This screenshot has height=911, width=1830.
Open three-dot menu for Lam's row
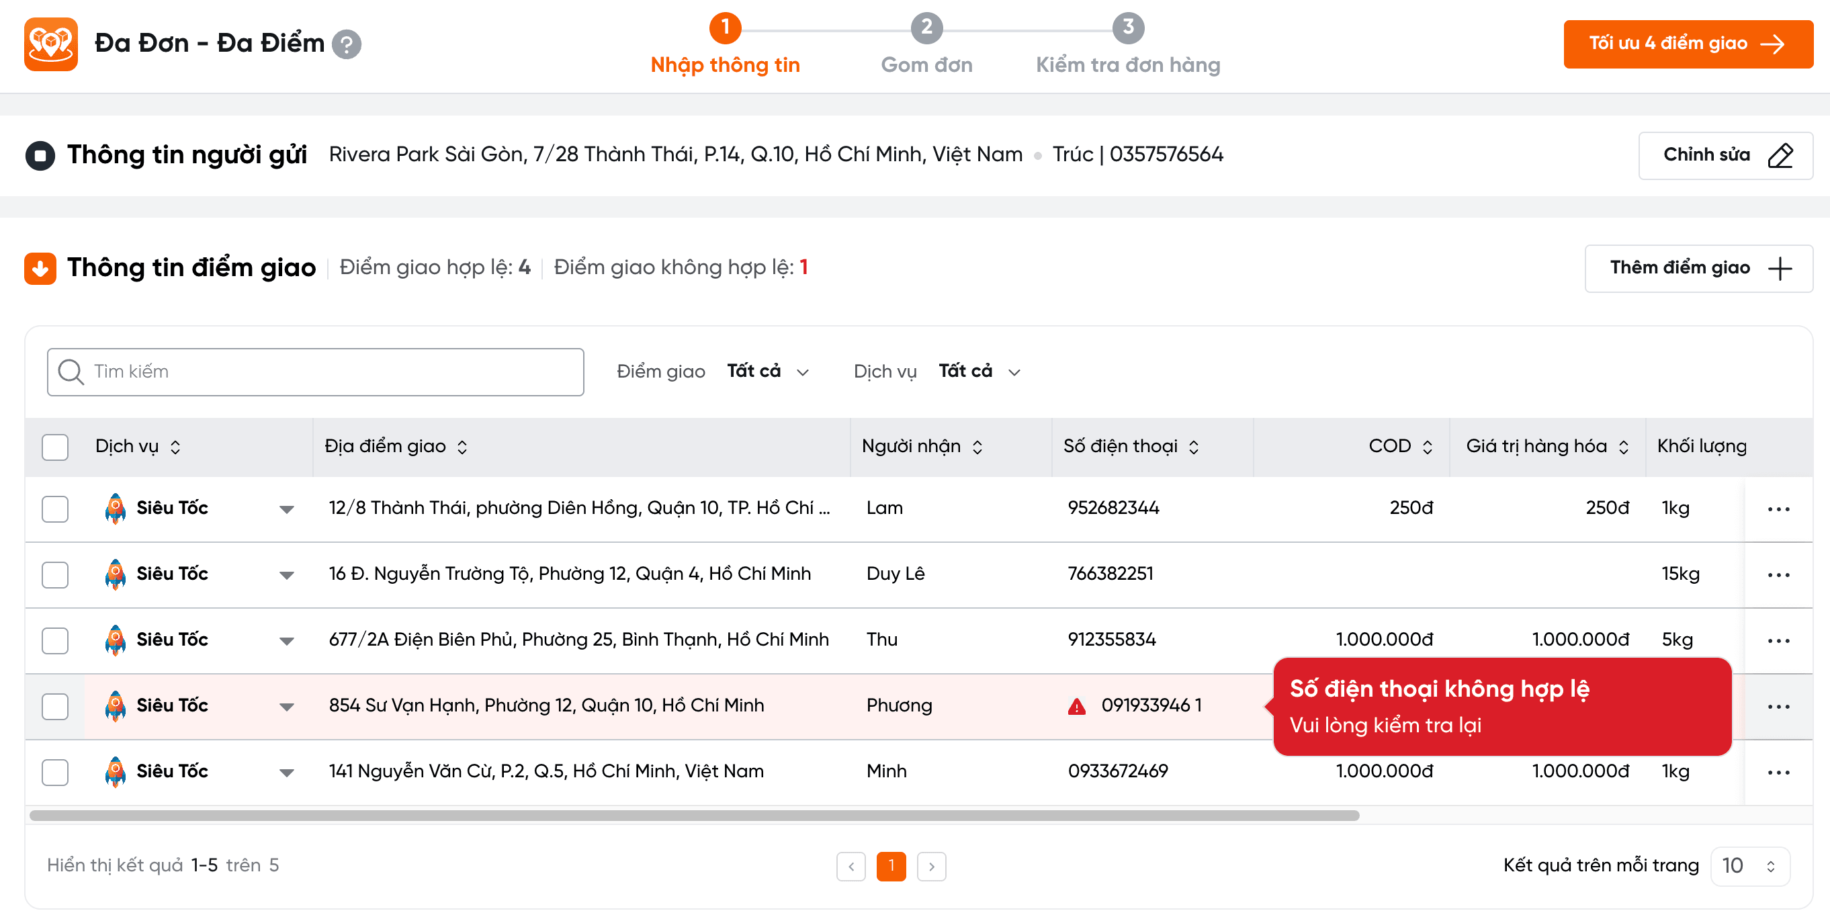1778,509
